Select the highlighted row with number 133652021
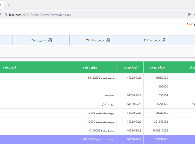 (x=97, y=139)
